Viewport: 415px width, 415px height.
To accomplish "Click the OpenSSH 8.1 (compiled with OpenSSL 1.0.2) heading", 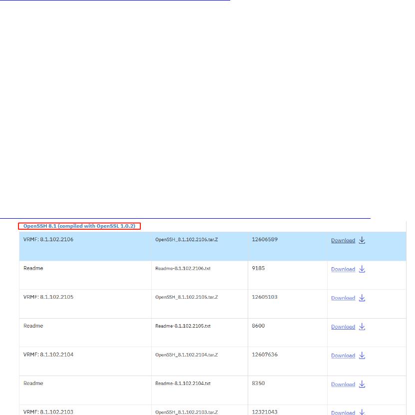I will pyautogui.click(x=79, y=226).
